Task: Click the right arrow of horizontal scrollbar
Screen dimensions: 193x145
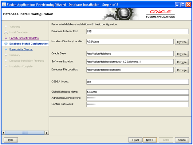Action: (x=47, y=133)
